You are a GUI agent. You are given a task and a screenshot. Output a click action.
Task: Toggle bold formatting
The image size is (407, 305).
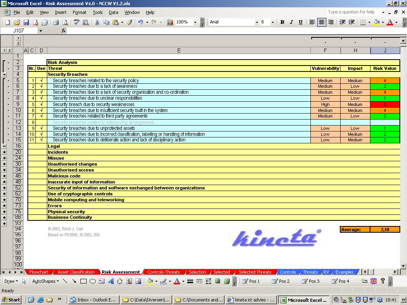(x=282, y=22)
